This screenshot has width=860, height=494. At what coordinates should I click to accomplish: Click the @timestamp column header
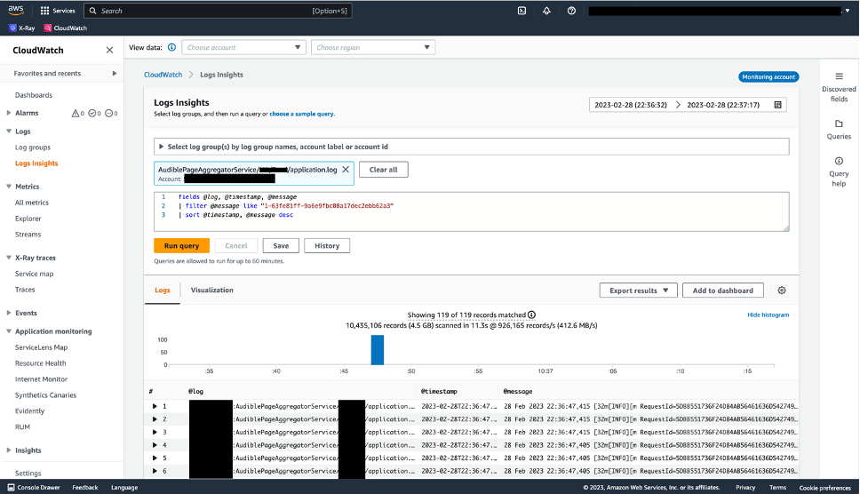pos(439,391)
